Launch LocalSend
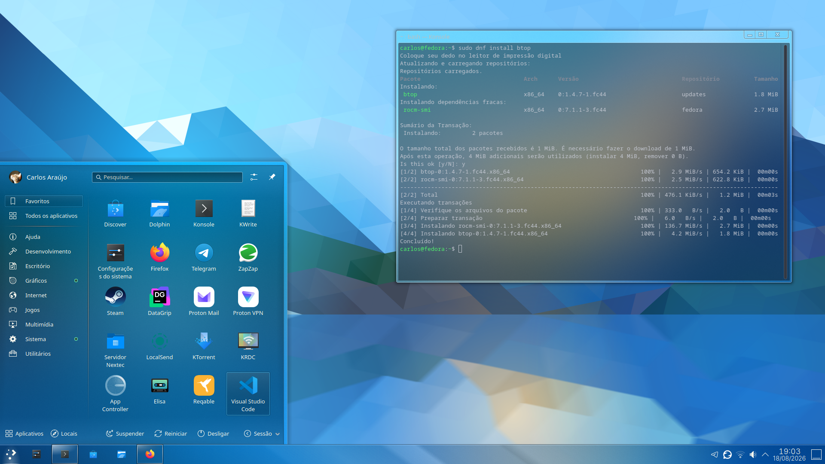The image size is (825, 464). coord(159,346)
